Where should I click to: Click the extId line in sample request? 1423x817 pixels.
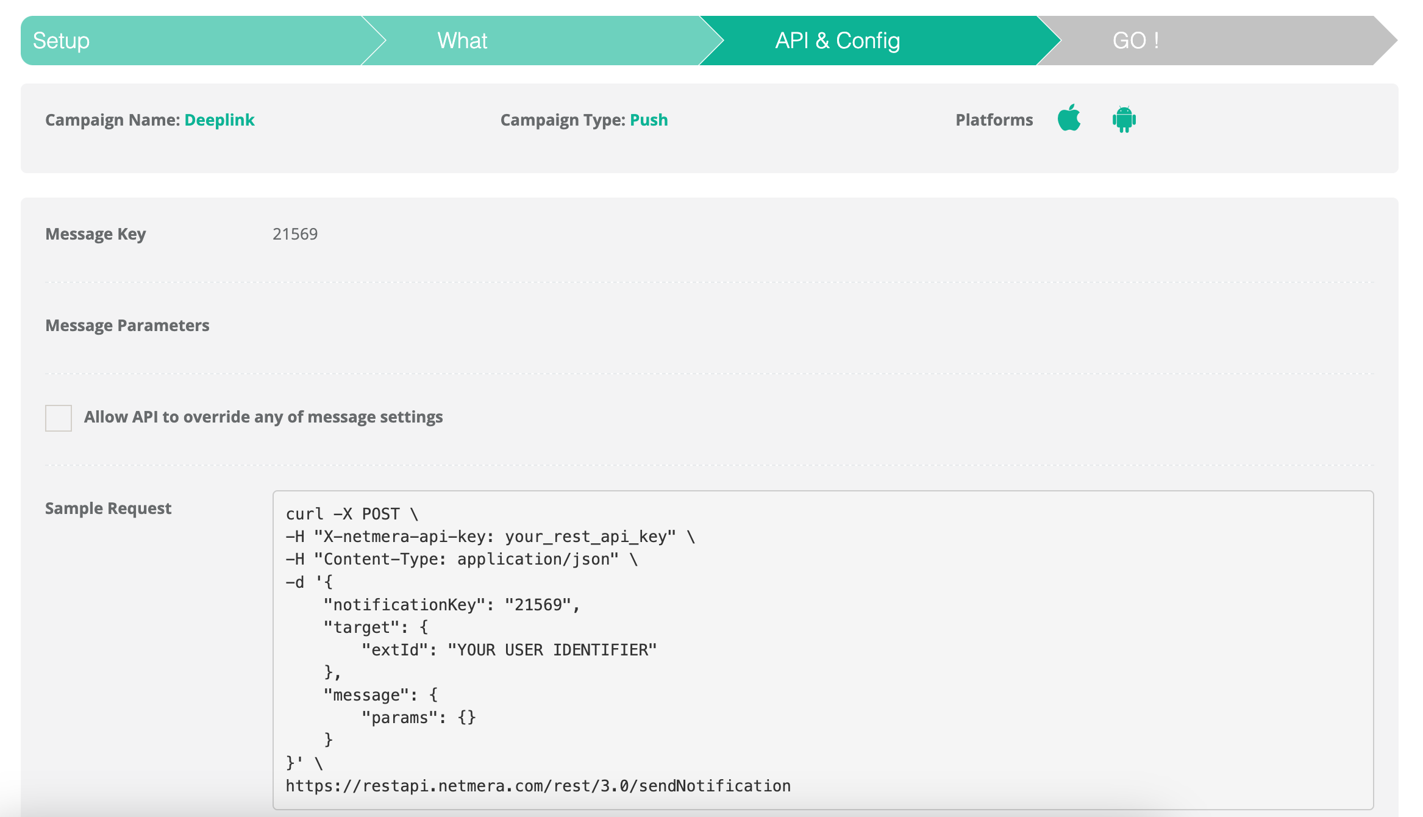tap(508, 650)
